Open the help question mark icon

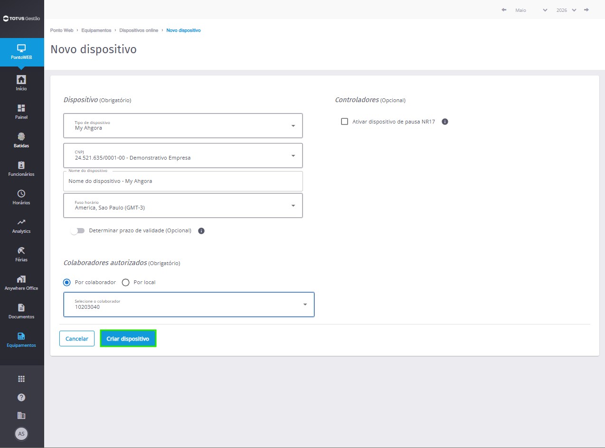click(x=21, y=397)
